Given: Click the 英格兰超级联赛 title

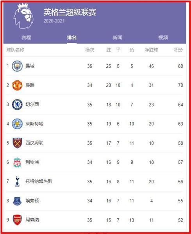Looking at the screenshot, I should 70,12.
